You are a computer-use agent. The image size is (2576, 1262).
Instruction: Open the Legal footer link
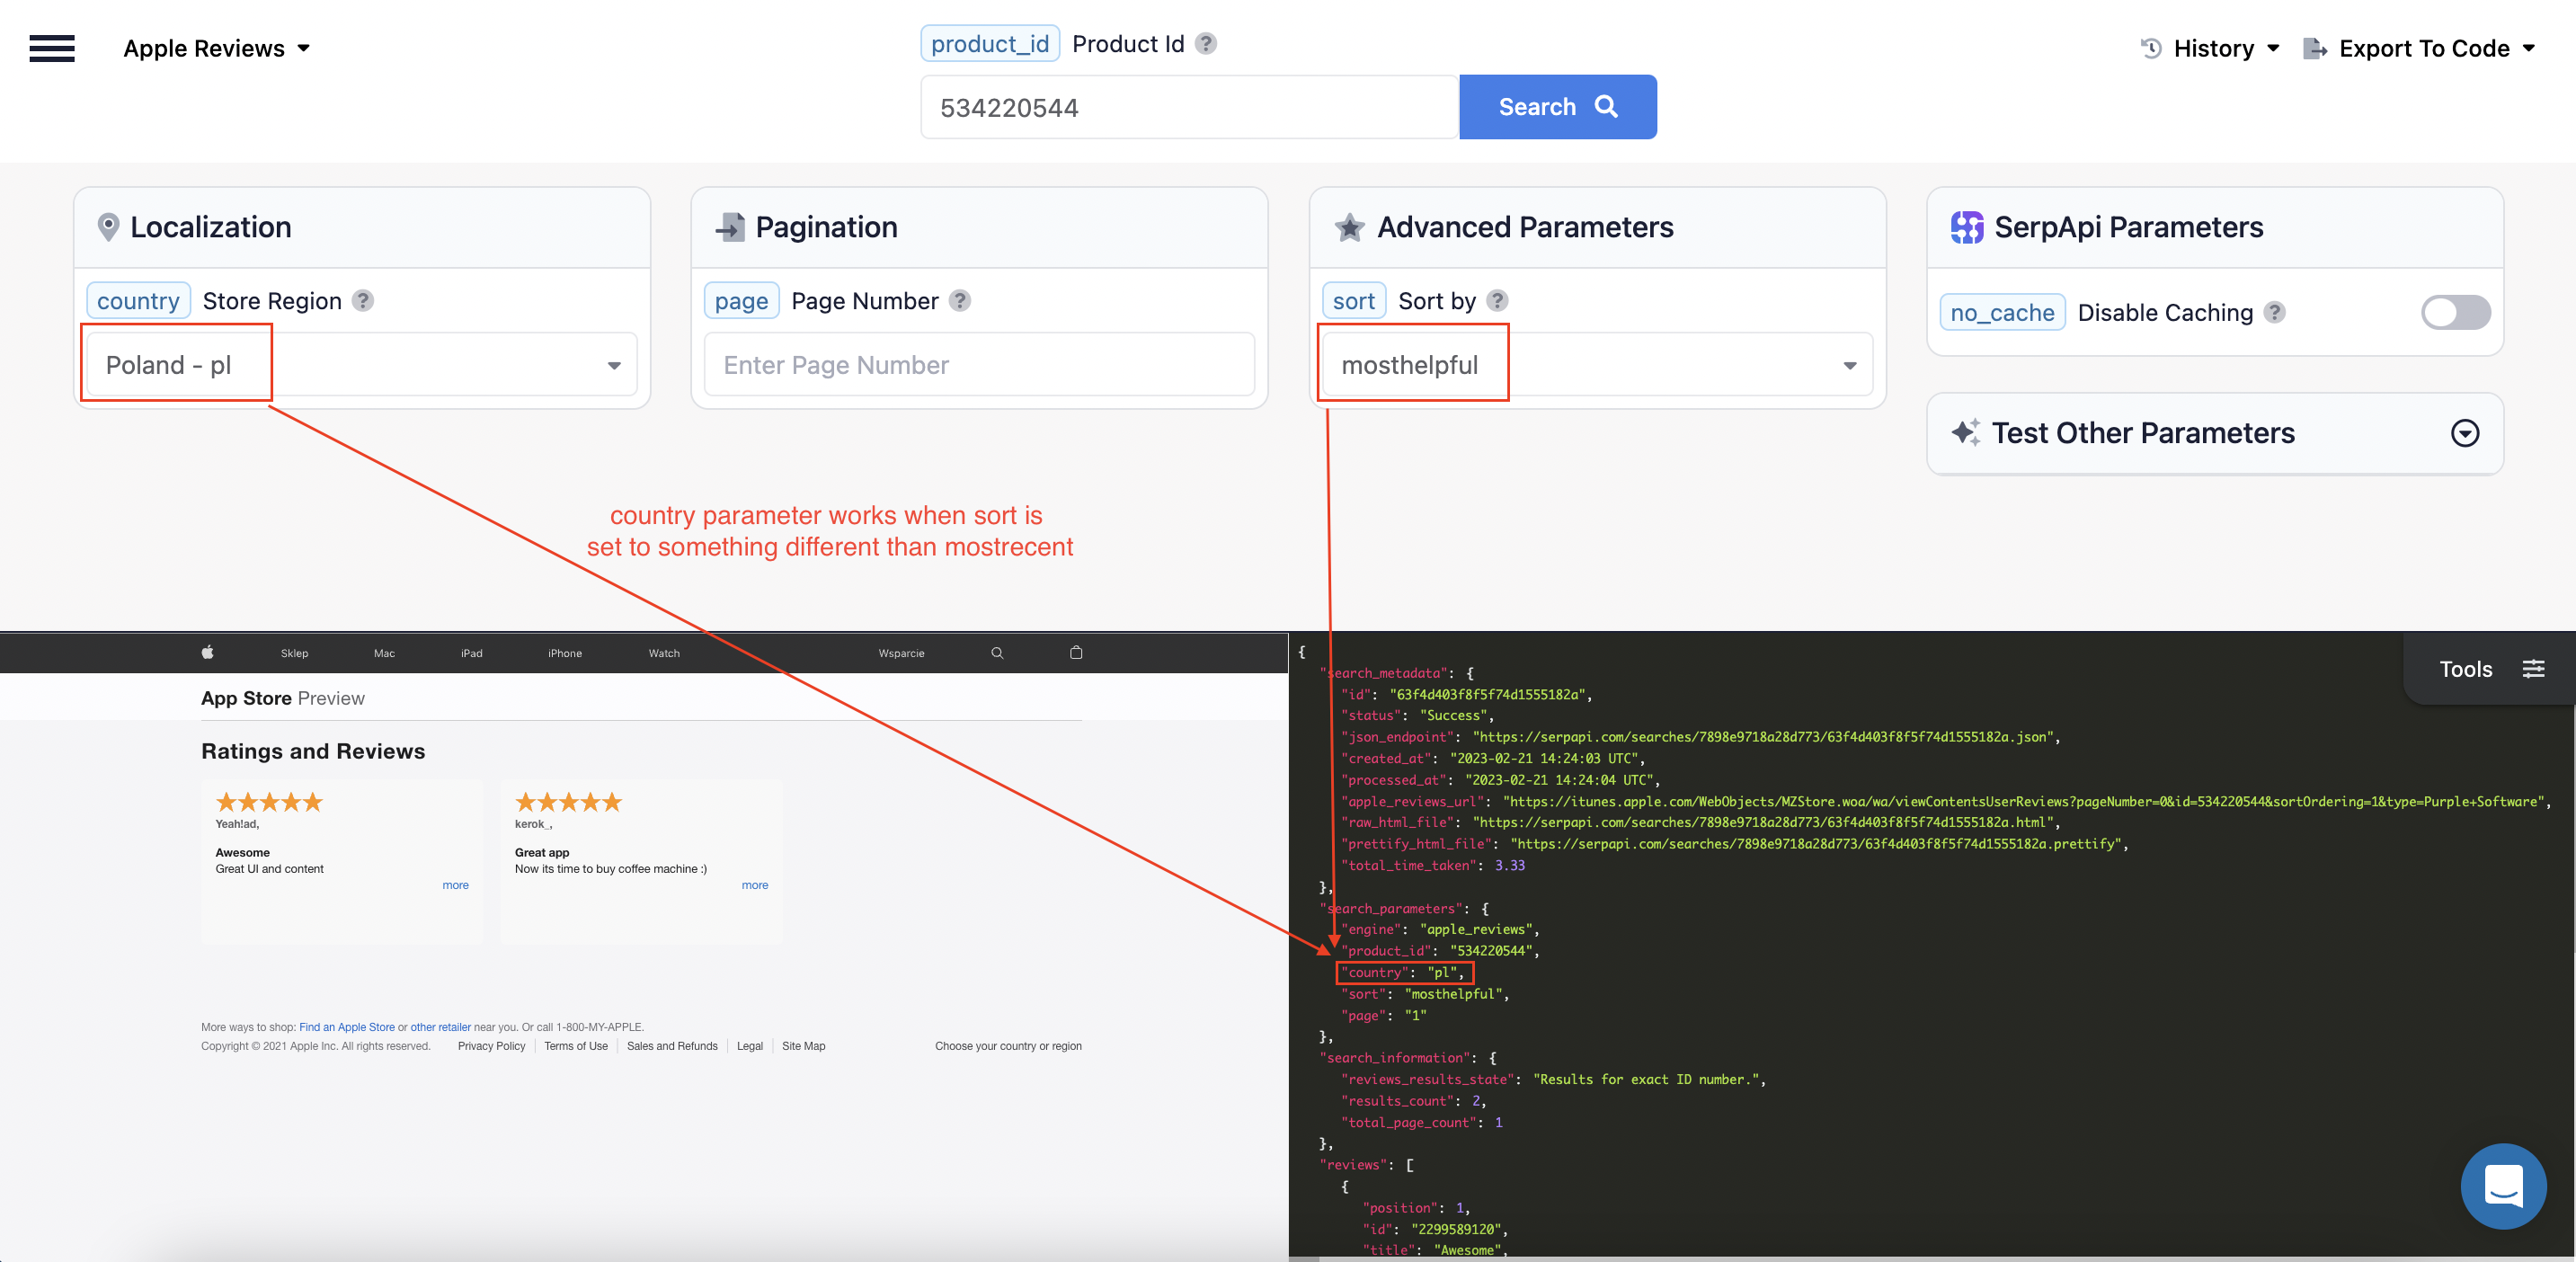point(750,1046)
